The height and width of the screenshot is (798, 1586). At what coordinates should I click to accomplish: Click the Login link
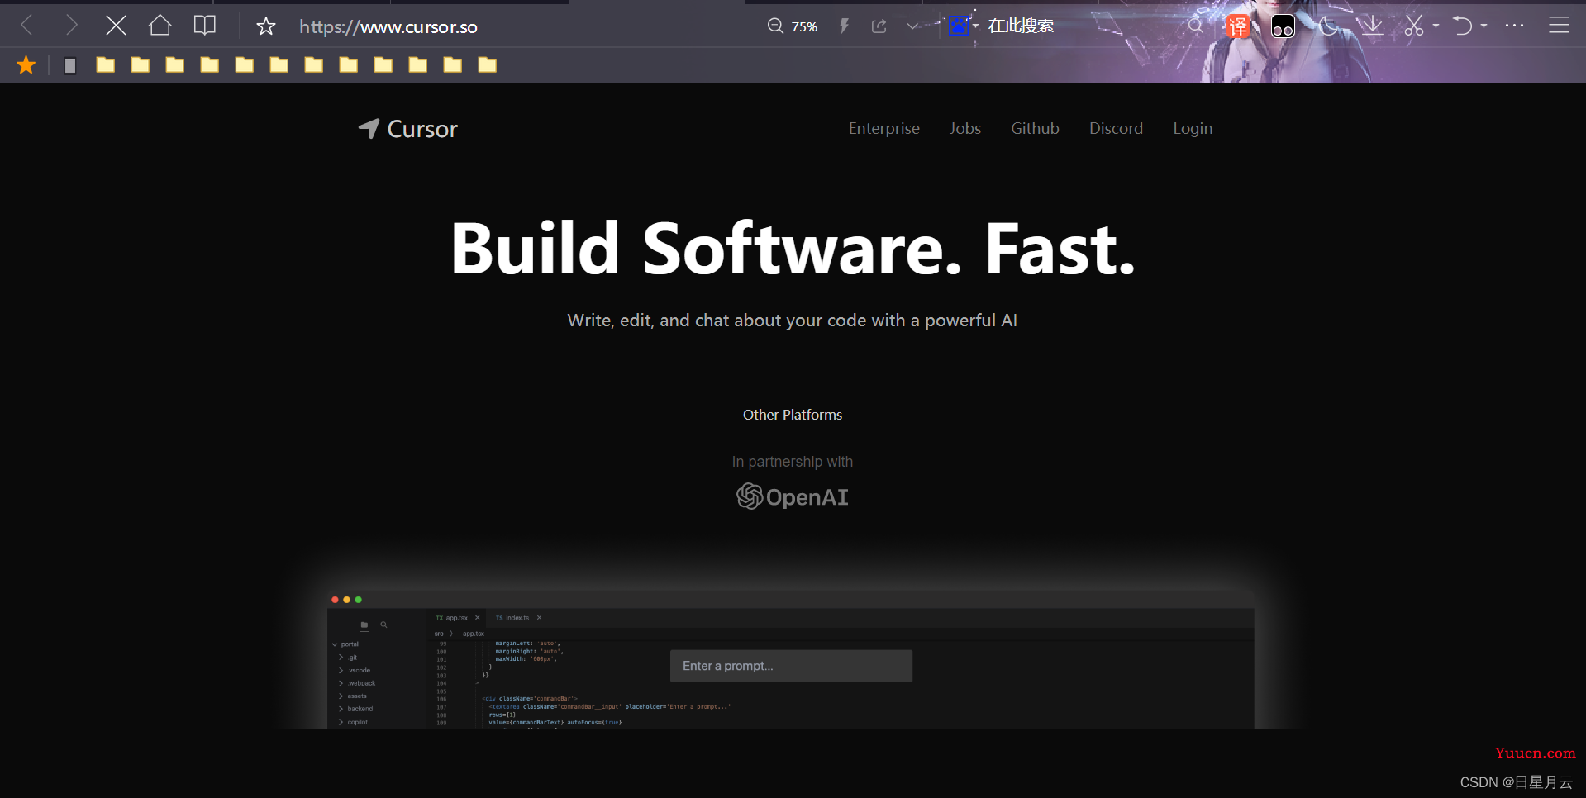(1193, 128)
